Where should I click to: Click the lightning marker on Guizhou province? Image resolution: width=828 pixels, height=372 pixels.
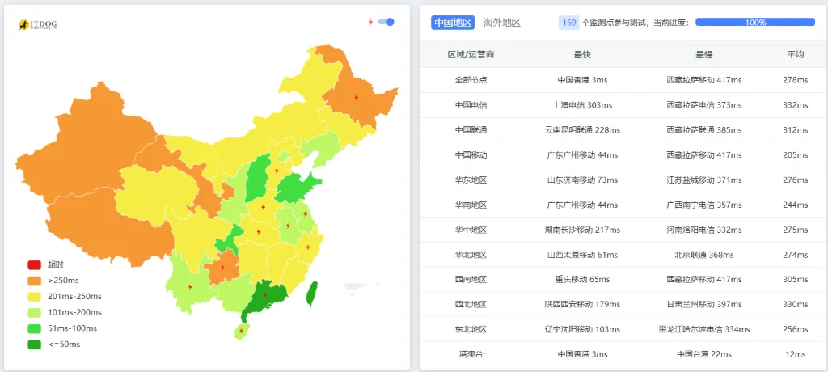(222, 268)
